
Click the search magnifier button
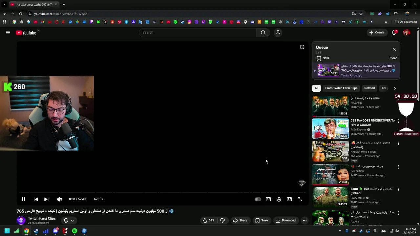tap(263, 32)
